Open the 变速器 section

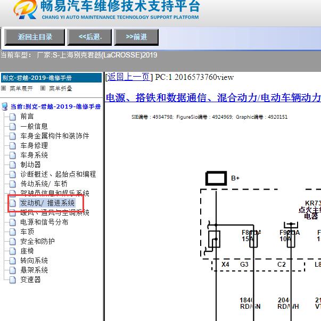(30, 279)
